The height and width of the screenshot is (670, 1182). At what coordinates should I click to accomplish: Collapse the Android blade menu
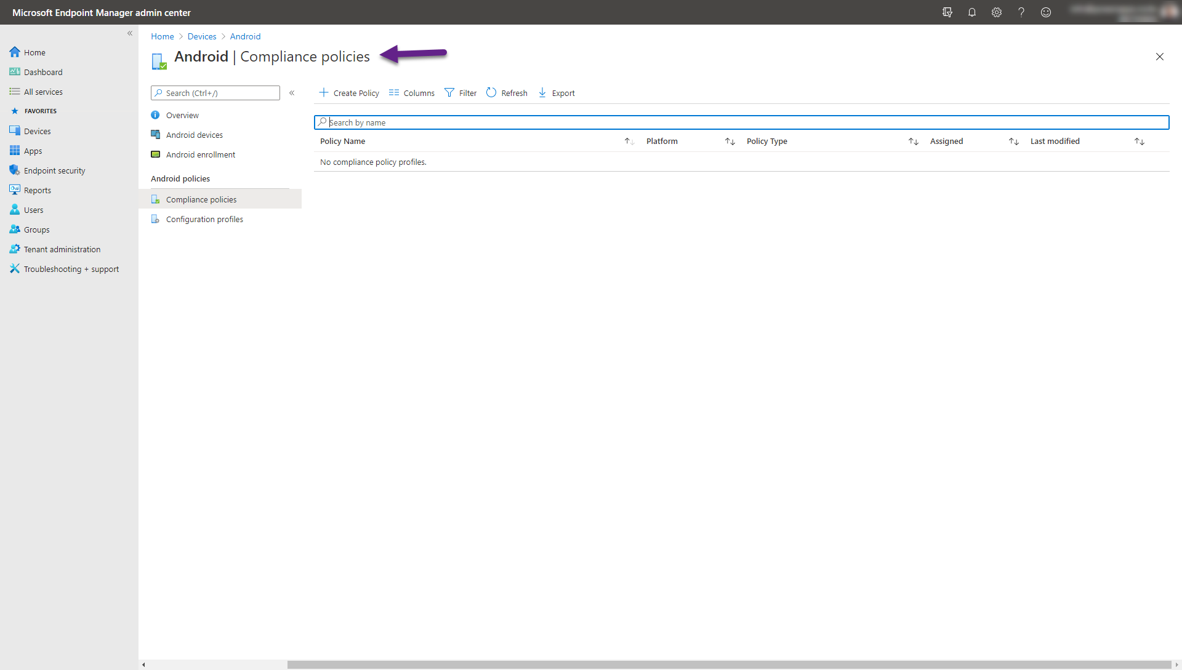292,93
